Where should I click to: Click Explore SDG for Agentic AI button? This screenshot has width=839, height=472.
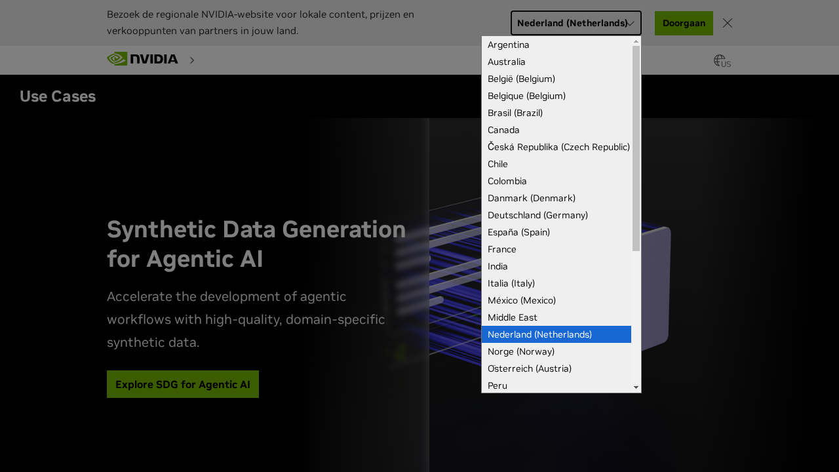pos(183,384)
